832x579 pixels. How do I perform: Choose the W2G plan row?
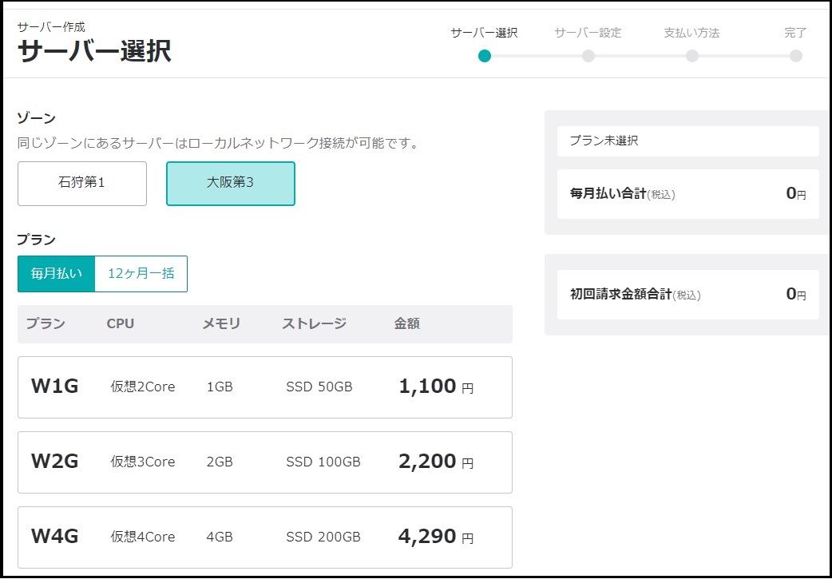point(265,462)
